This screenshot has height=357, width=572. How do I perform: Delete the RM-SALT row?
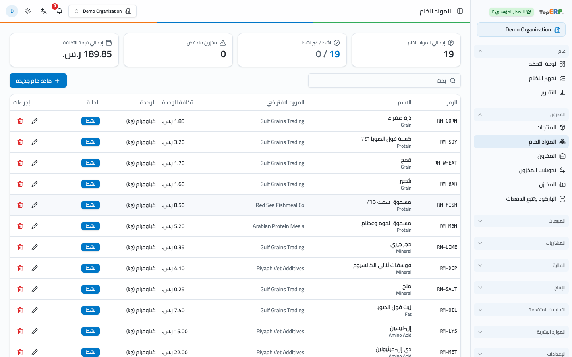20,289
